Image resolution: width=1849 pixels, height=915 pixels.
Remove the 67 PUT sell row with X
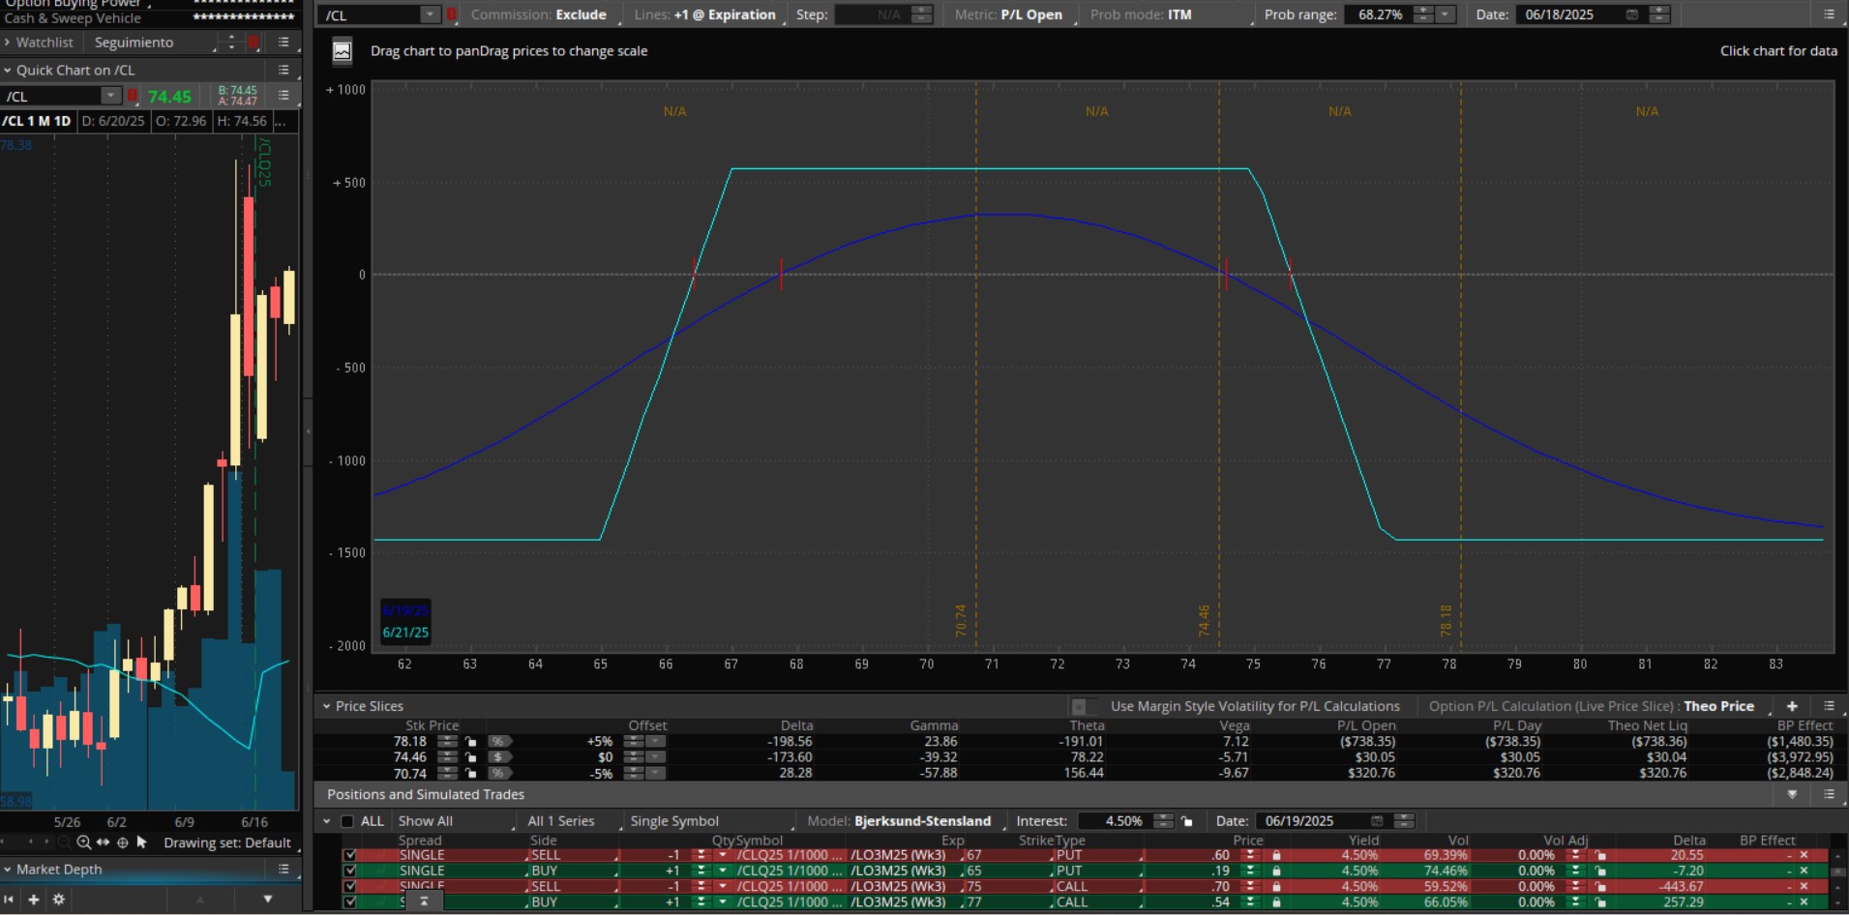(1804, 855)
